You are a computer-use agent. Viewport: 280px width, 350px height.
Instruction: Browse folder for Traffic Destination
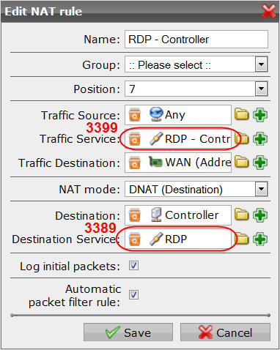(242, 162)
